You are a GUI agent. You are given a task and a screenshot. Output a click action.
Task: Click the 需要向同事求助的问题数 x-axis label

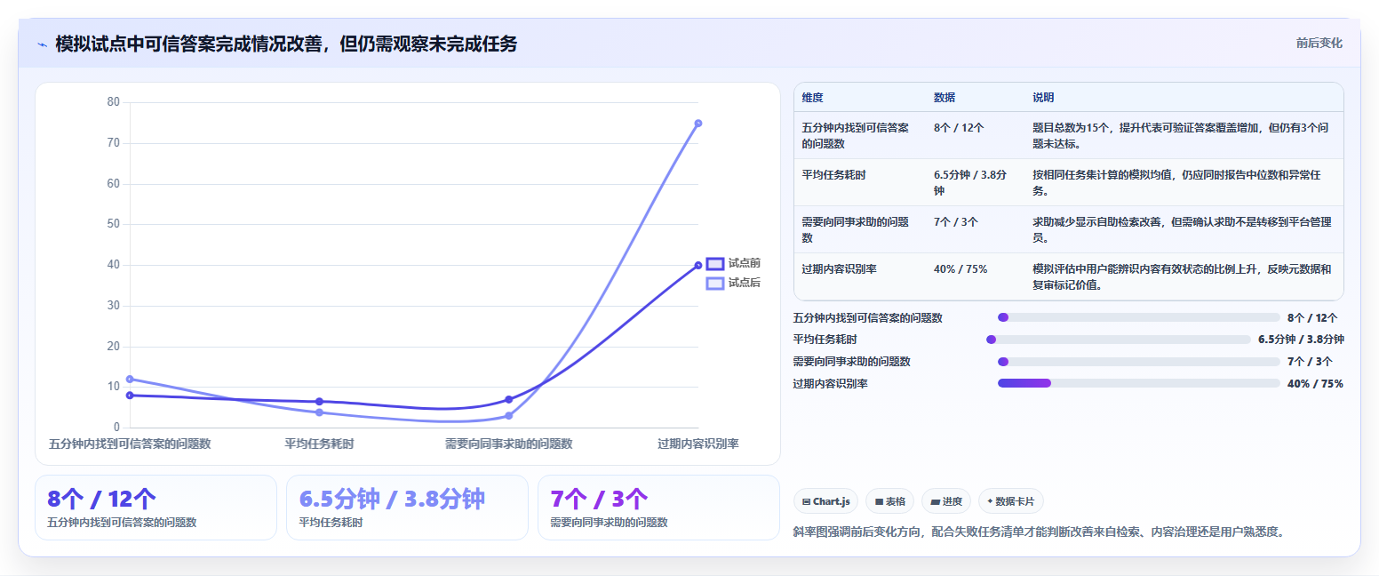(x=509, y=444)
